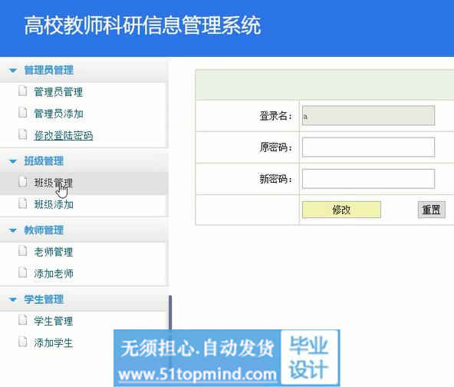
Task: Collapse the 学生管理 section arrow
Action: pyautogui.click(x=13, y=299)
